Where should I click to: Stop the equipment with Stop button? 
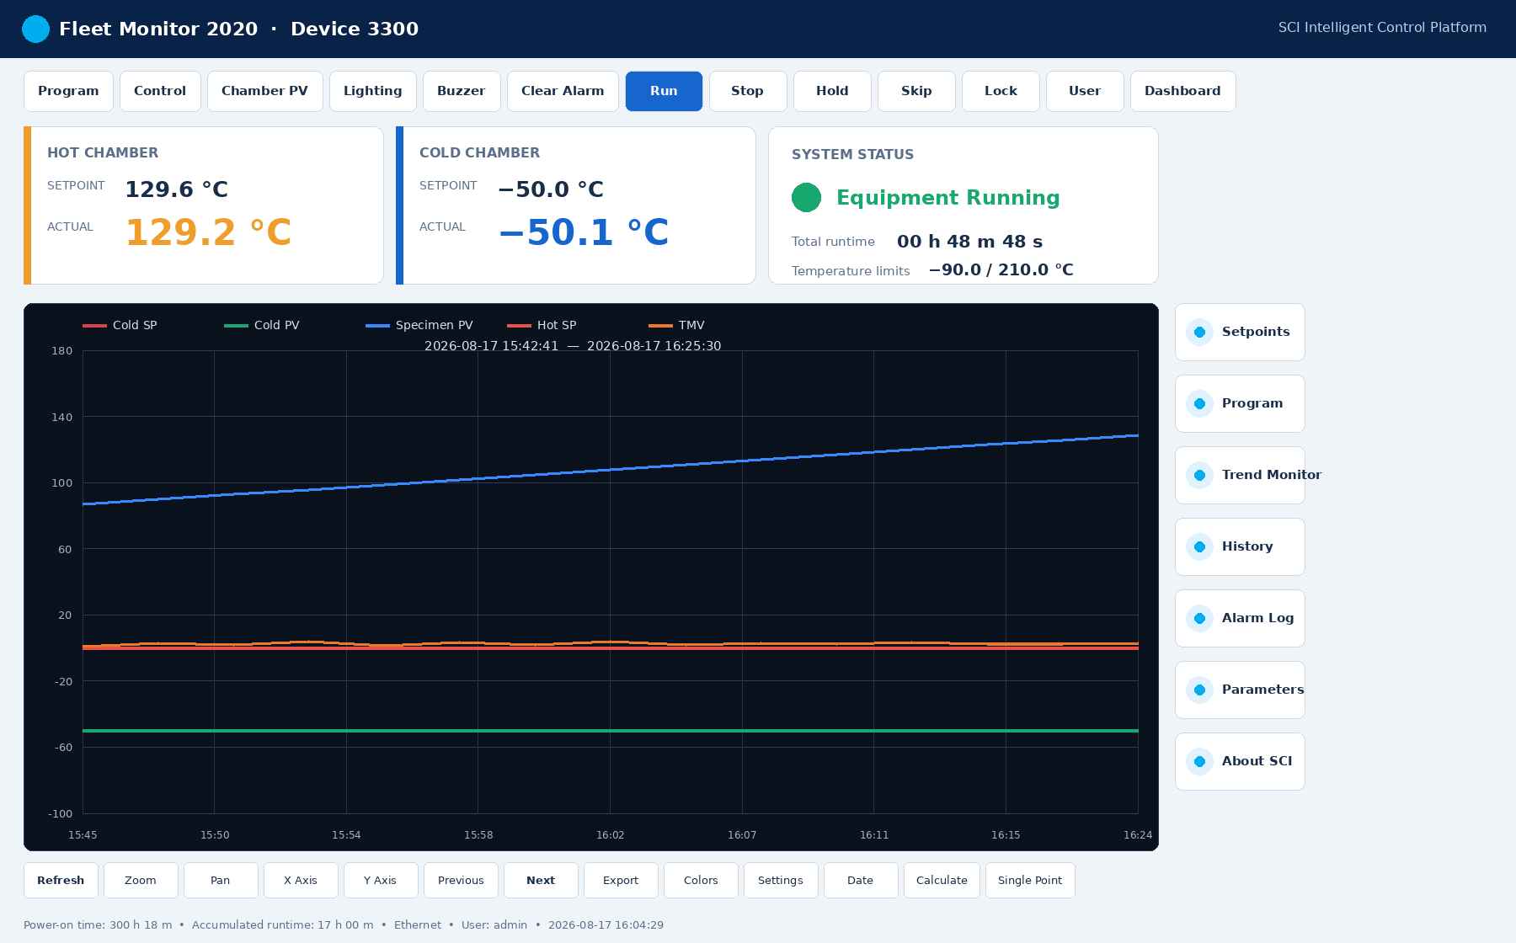pos(748,91)
